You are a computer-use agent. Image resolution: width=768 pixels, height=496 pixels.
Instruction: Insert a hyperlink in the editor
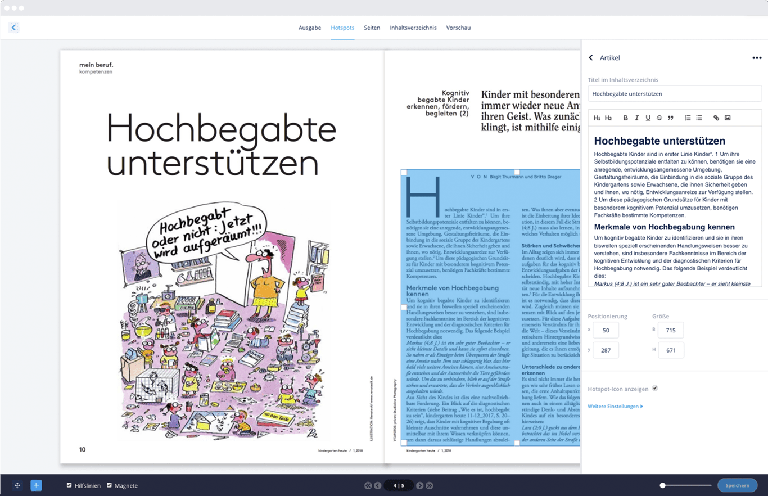(716, 118)
